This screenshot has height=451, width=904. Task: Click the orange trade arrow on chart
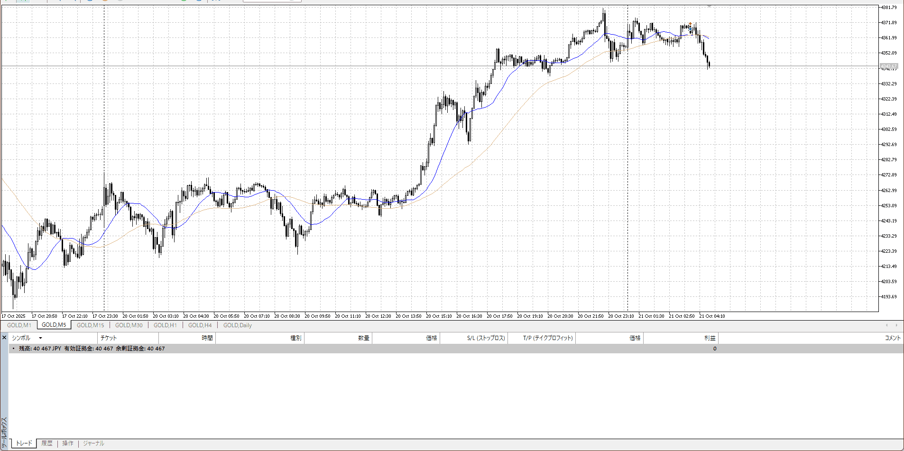(x=690, y=23)
